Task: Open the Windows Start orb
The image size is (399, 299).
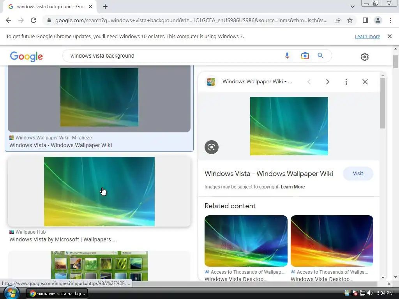Action: pos(11,293)
